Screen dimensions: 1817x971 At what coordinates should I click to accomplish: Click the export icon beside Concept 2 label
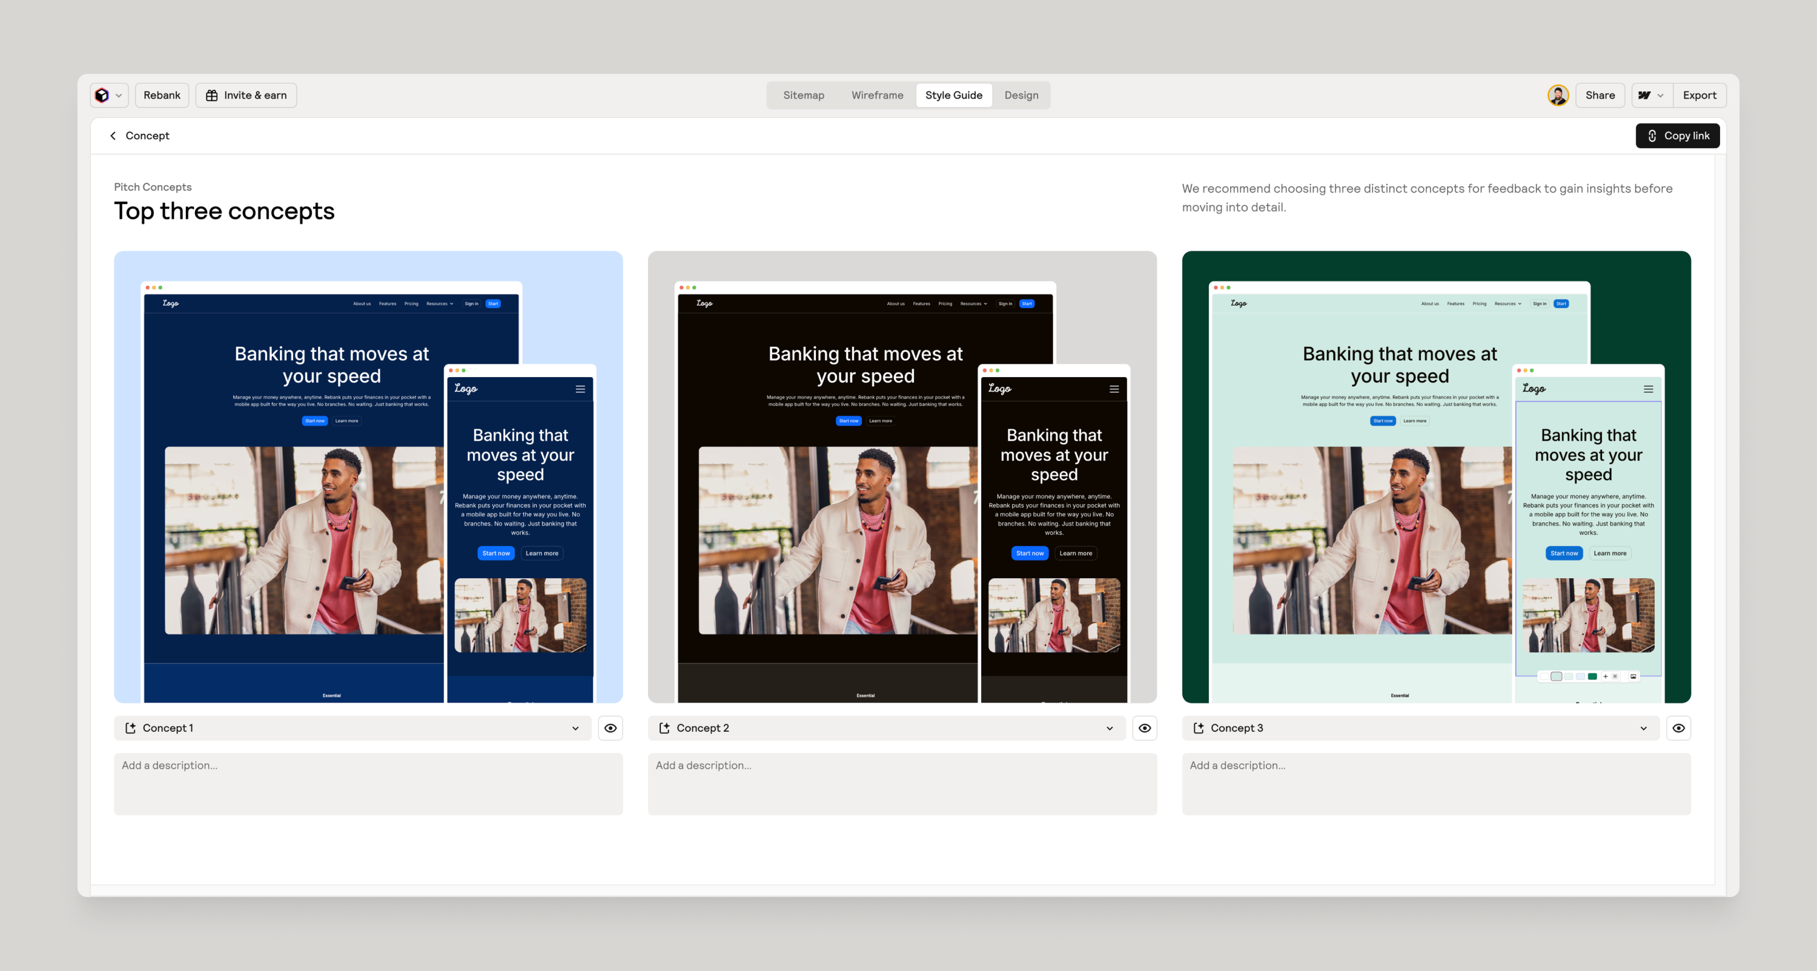pos(664,728)
